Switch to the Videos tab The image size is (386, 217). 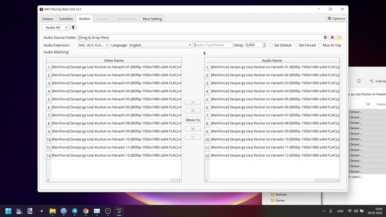(x=47, y=19)
